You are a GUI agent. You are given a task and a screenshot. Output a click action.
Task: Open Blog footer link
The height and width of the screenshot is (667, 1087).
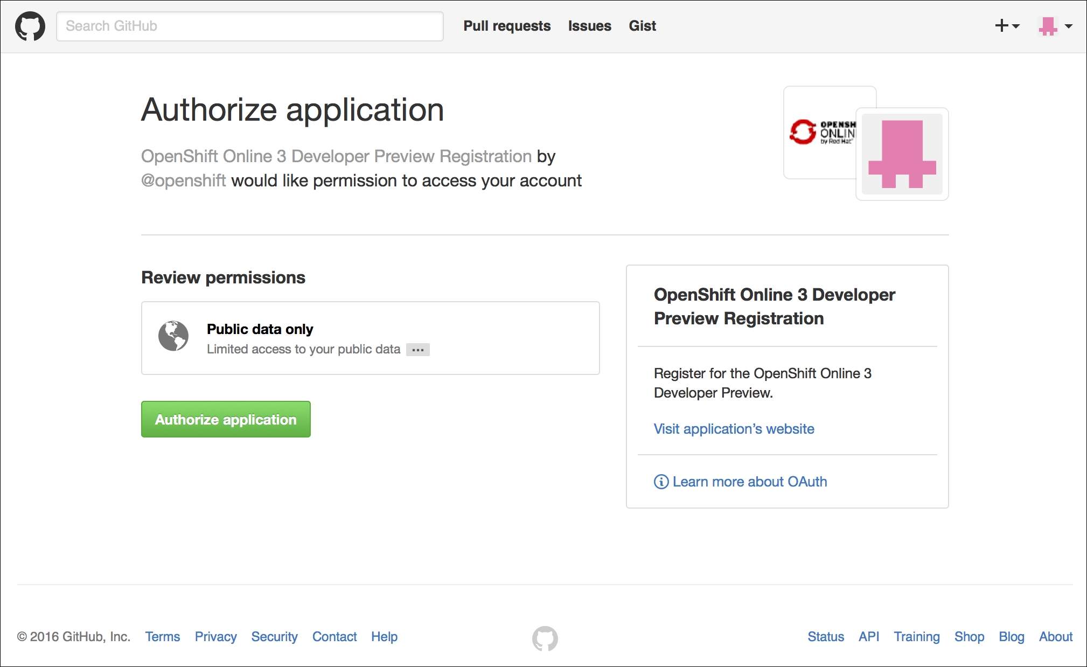1011,636
